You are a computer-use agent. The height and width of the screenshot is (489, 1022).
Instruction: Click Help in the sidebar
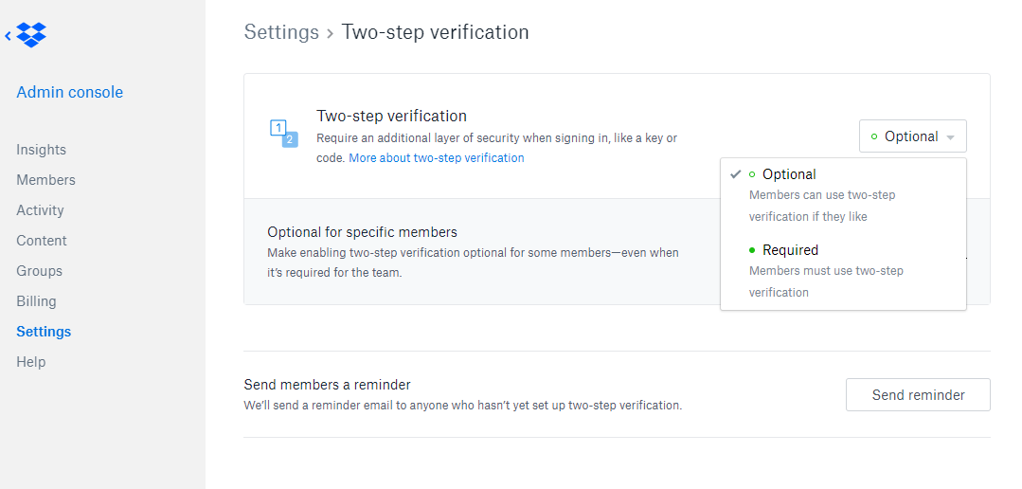click(30, 362)
